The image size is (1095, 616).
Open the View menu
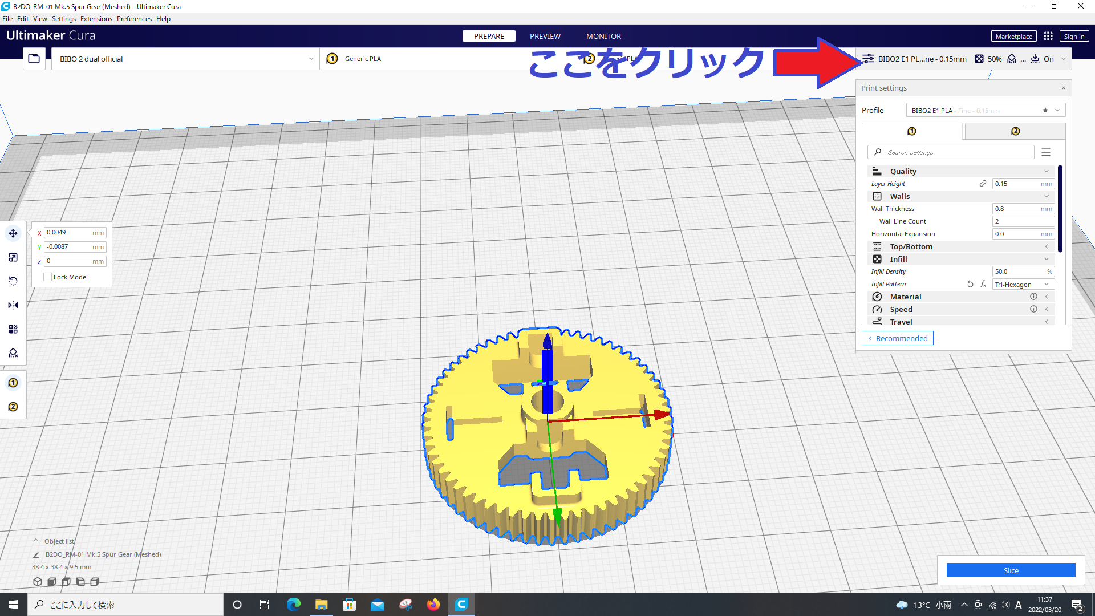40,19
